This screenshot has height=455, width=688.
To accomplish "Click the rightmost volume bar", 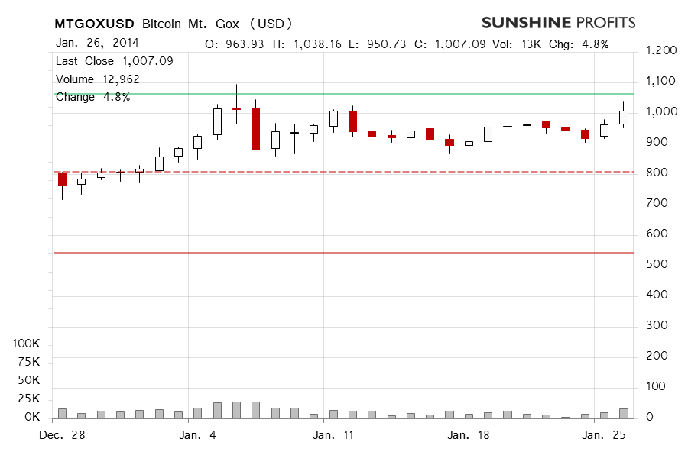I will point(624,414).
